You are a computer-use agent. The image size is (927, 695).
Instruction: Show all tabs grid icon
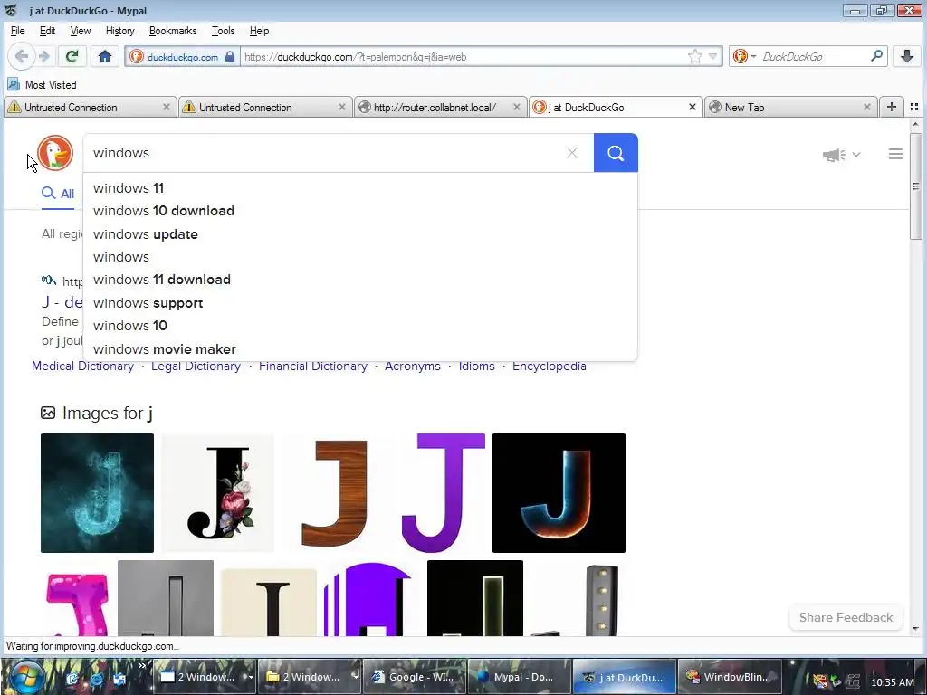click(x=914, y=107)
